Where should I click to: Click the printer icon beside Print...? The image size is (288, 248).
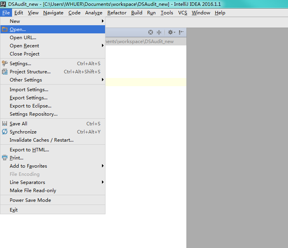[5, 158]
